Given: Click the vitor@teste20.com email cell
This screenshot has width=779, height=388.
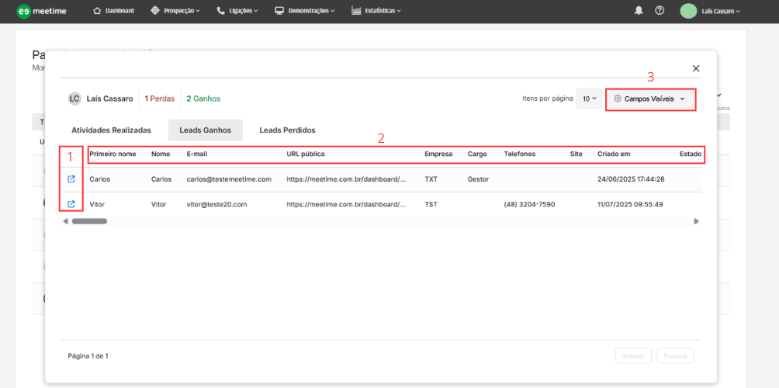Looking at the screenshot, I should point(217,204).
